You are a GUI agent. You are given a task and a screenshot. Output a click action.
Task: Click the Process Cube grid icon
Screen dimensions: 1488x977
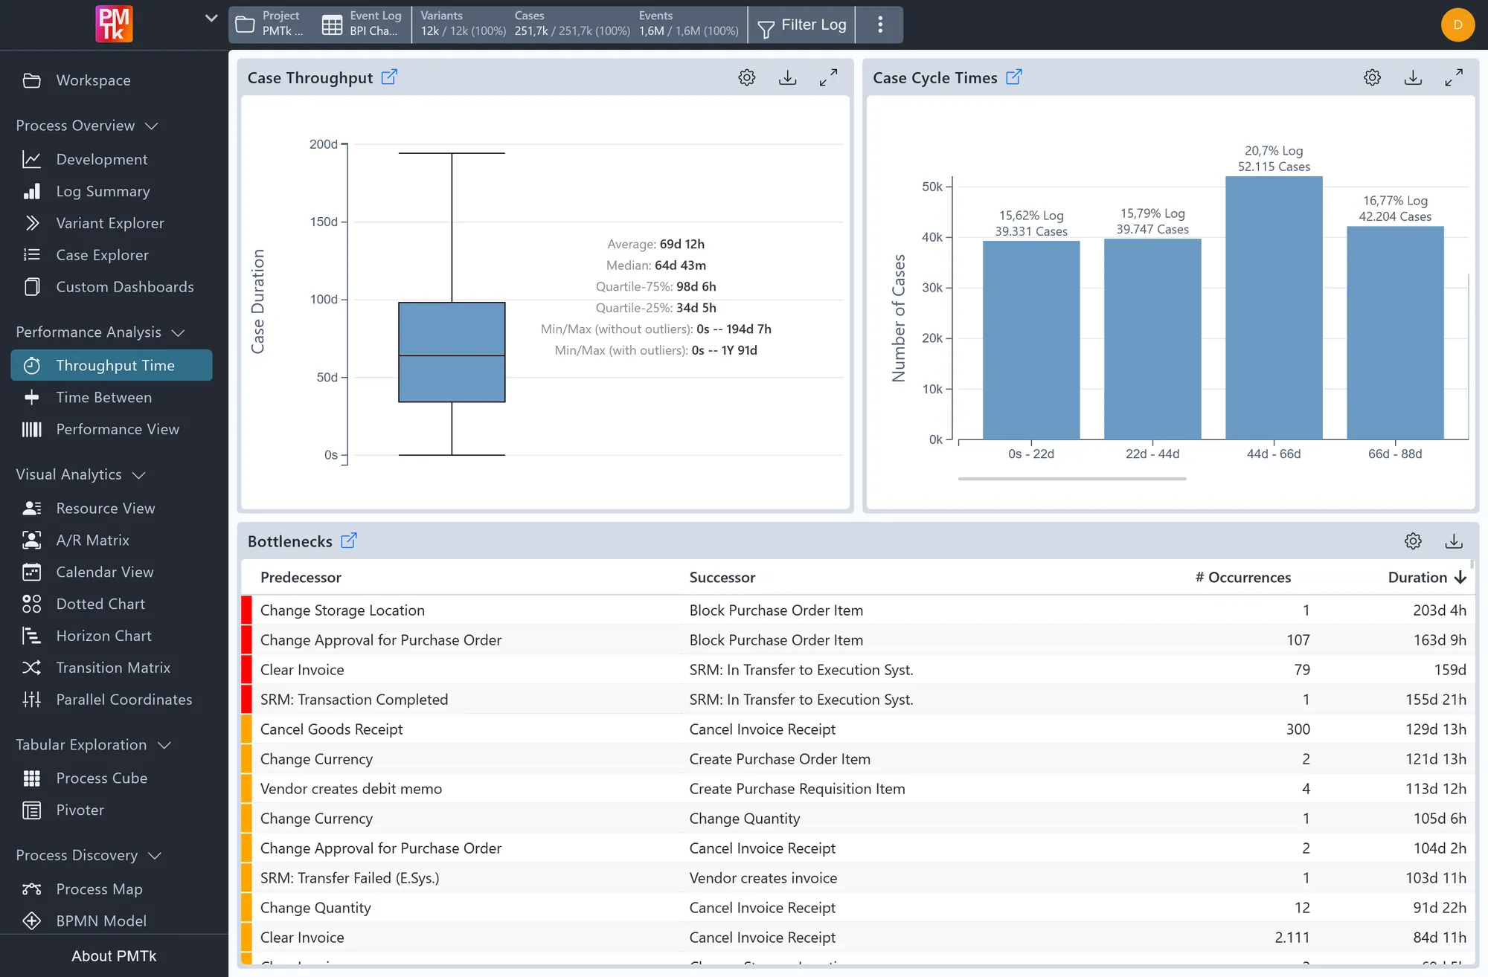(x=32, y=778)
